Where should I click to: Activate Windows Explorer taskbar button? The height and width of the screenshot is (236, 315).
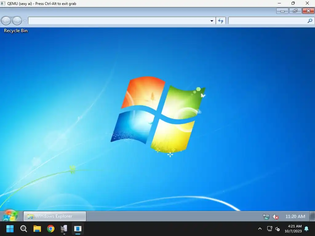pos(55,216)
